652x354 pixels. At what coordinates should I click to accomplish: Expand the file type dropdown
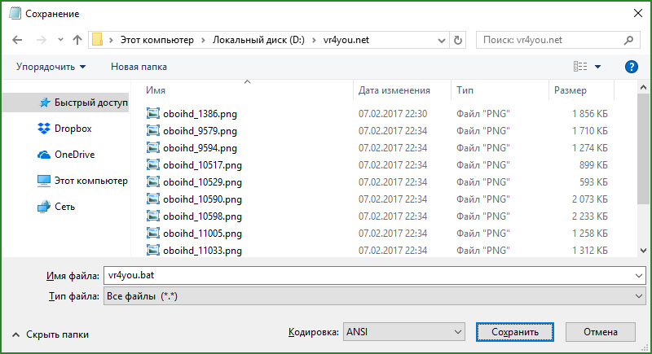[637, 297]
